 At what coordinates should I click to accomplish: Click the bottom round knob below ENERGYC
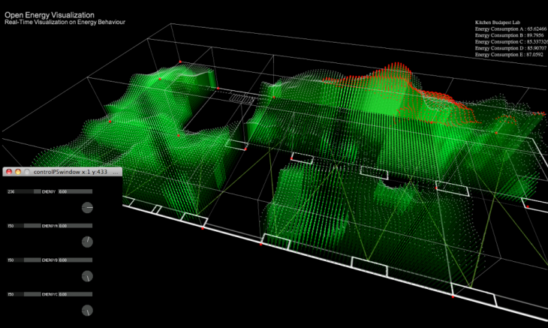(87, 310)
